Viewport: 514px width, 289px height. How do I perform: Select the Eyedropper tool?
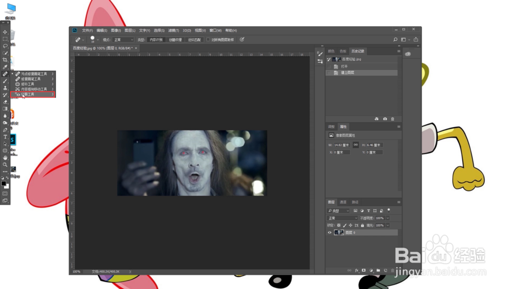coord(5,67)
